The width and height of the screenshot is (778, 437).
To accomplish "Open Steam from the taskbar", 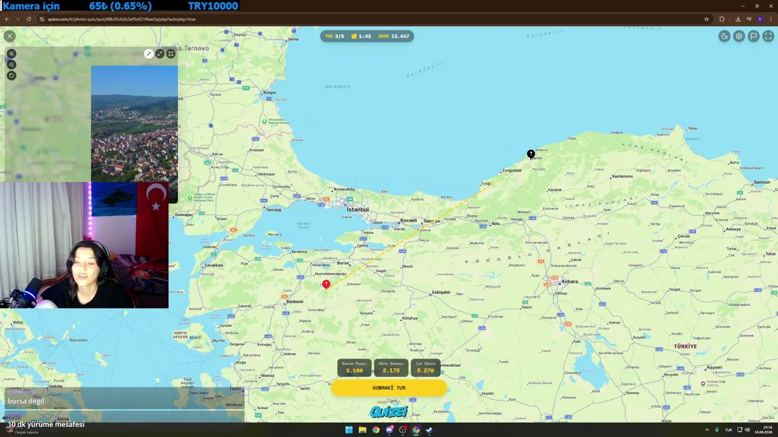I will click(x=429, y=430).
